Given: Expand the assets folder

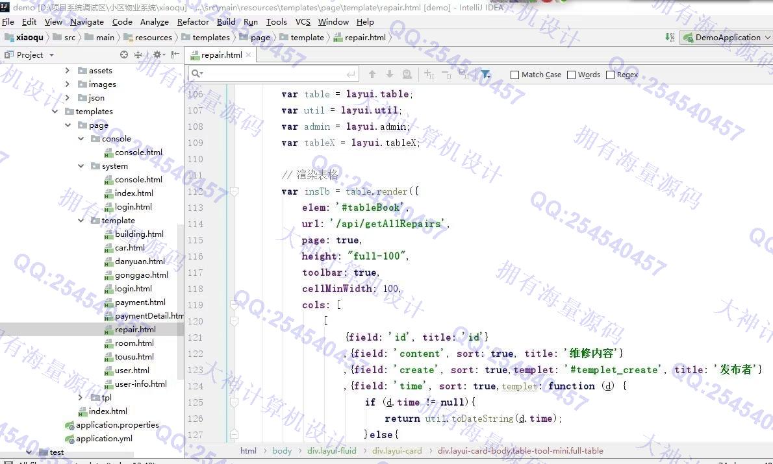Looking at the screenshot, I should [68, 71].
